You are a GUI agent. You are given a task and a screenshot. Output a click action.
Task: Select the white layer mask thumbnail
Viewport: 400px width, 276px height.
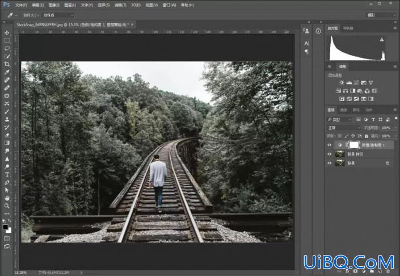(x=354, y=145)
